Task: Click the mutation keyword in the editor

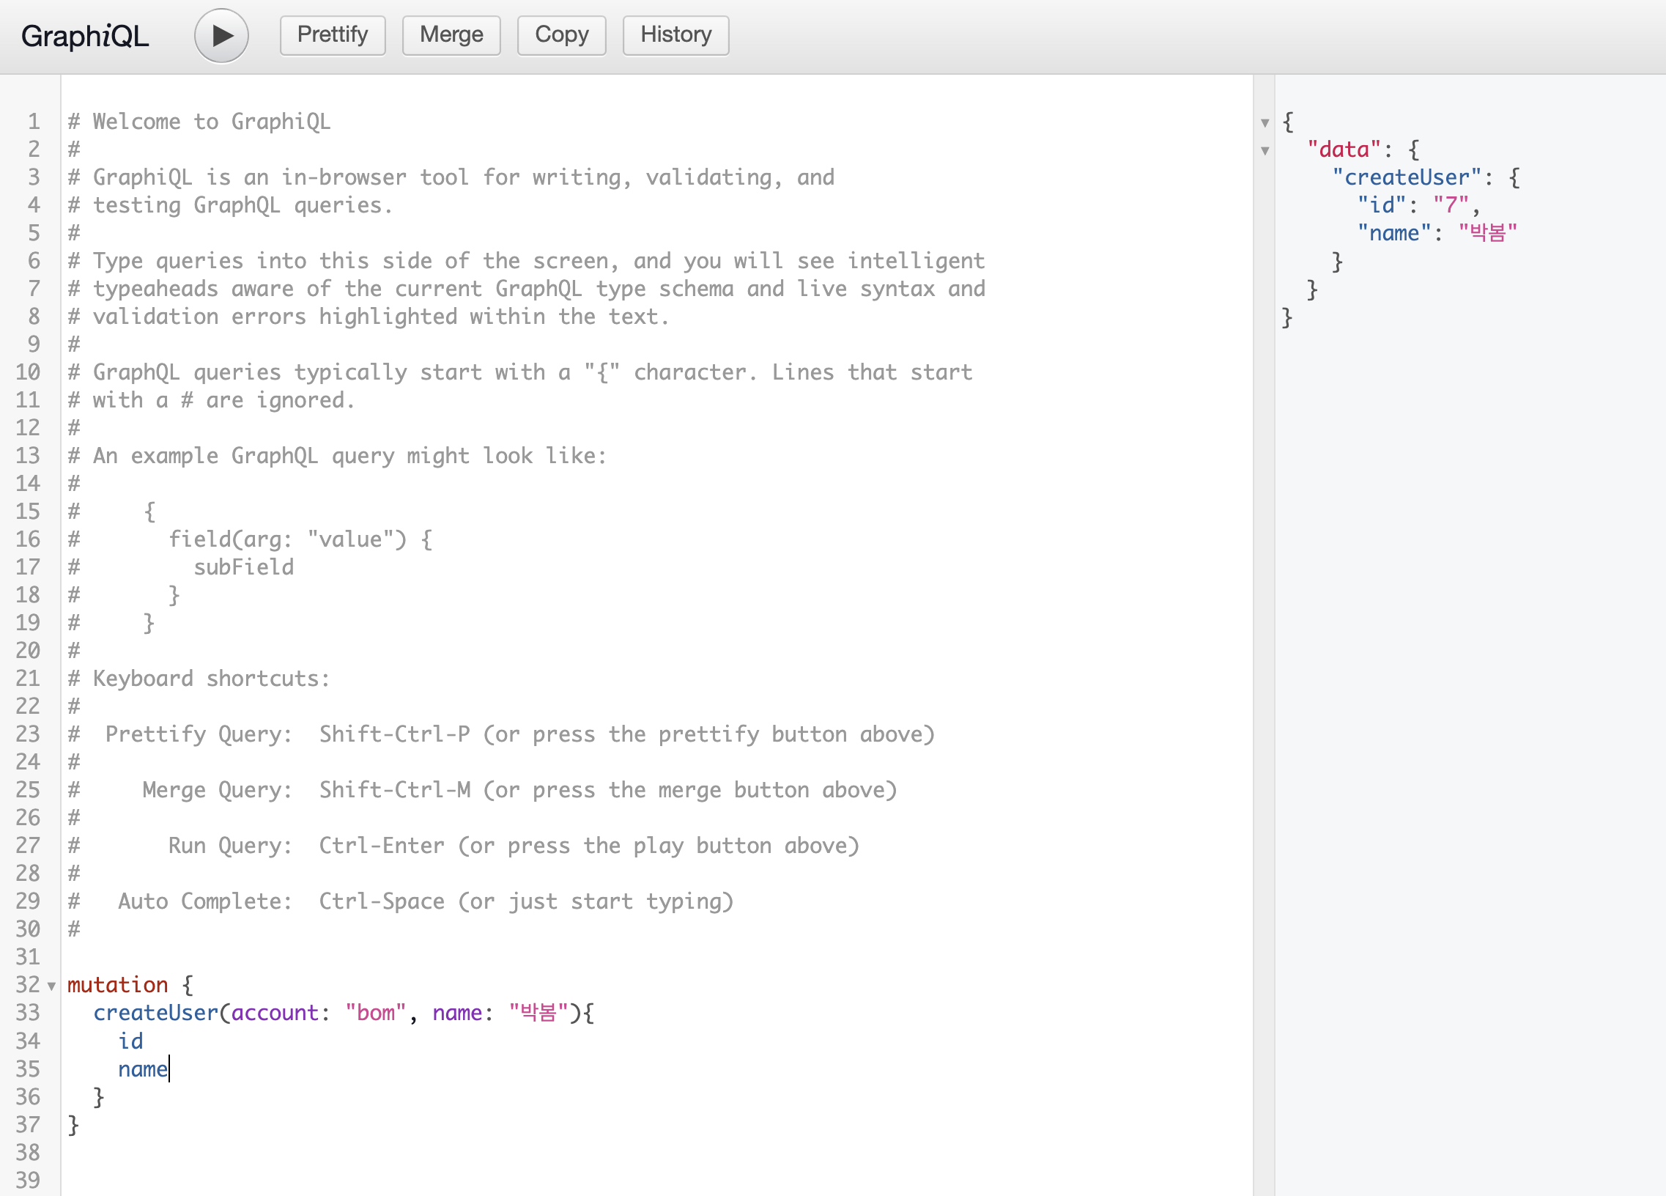Action: (117, 984)
